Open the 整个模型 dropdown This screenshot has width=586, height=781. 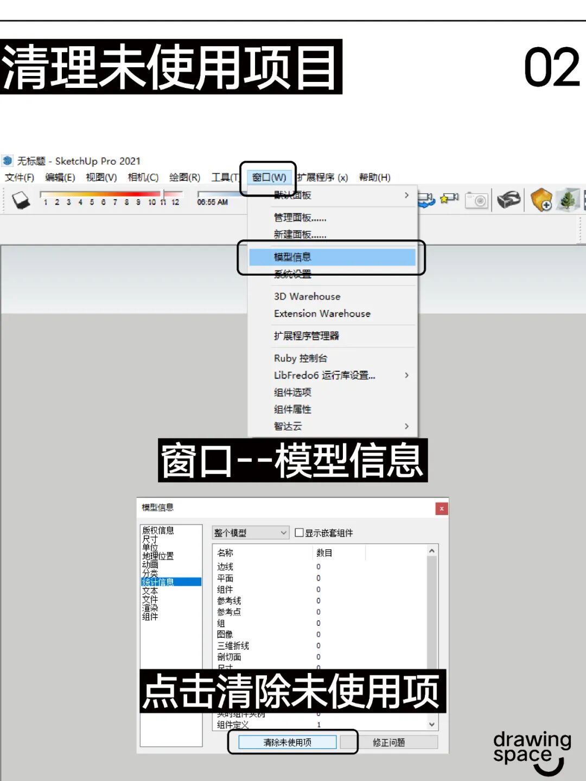[250, 532]
